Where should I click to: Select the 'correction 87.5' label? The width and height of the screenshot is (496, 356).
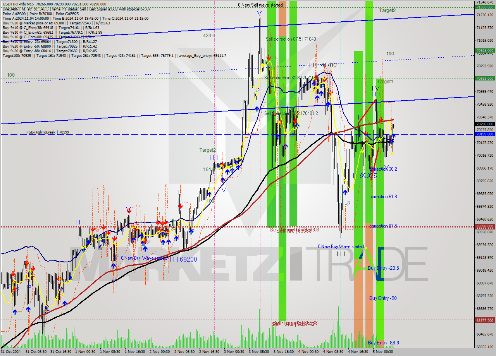383,226
